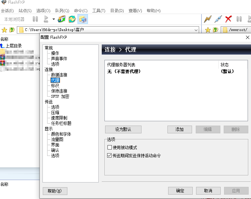
Task: Click the 设为默认 button
Action: 123,129
